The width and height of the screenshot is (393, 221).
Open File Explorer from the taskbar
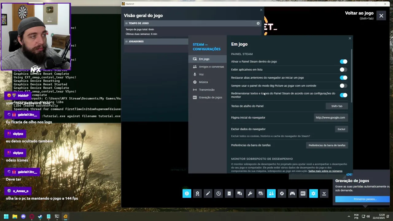coord(15,216)
